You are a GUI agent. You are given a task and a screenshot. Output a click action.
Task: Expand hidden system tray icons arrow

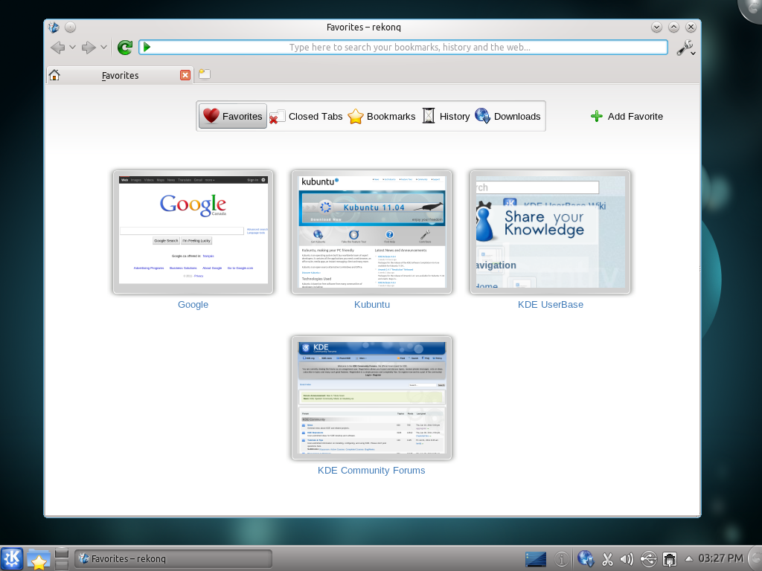(x=688, y=558)
